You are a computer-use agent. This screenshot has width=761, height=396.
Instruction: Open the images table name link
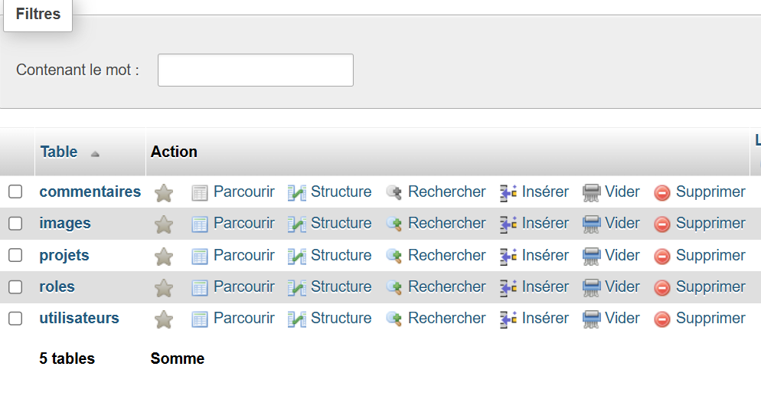[65, 223]
